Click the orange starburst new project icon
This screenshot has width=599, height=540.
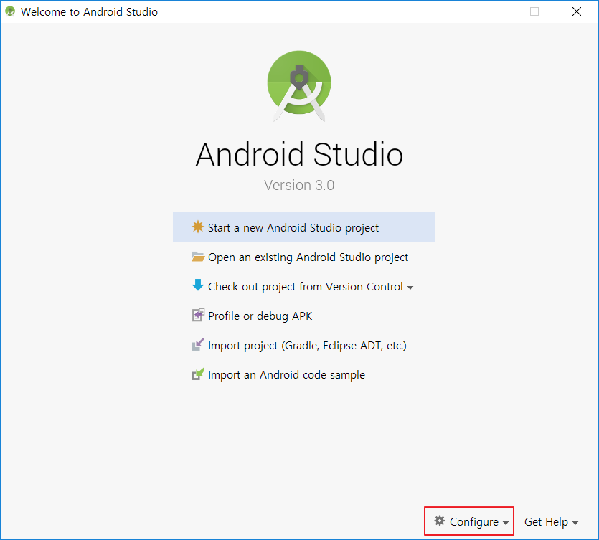pos(197,227)
